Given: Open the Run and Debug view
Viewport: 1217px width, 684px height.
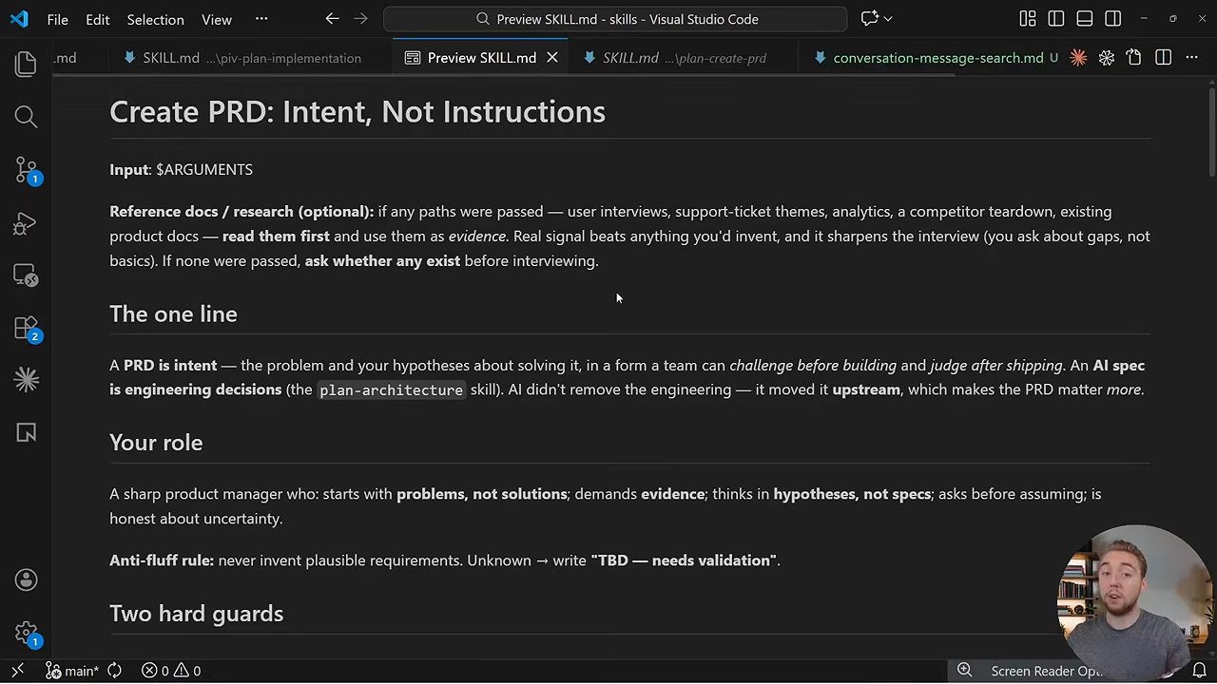Looking at the screenshot, I should pyautogui.click(x=26, y=223).
